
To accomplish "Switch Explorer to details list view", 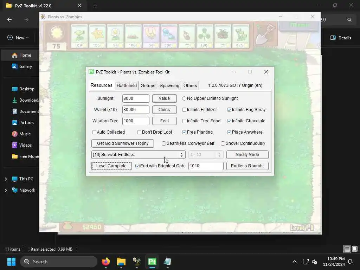I will tap(347, 249).
